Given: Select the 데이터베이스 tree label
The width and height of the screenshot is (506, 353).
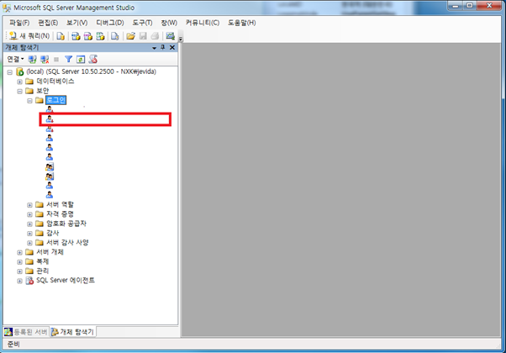Looking at the screenshot, I should point(55,81).
